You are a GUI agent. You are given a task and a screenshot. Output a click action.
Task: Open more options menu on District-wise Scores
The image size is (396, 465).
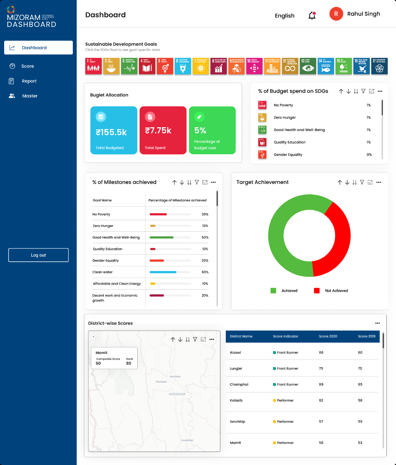(x=377, y=323)
